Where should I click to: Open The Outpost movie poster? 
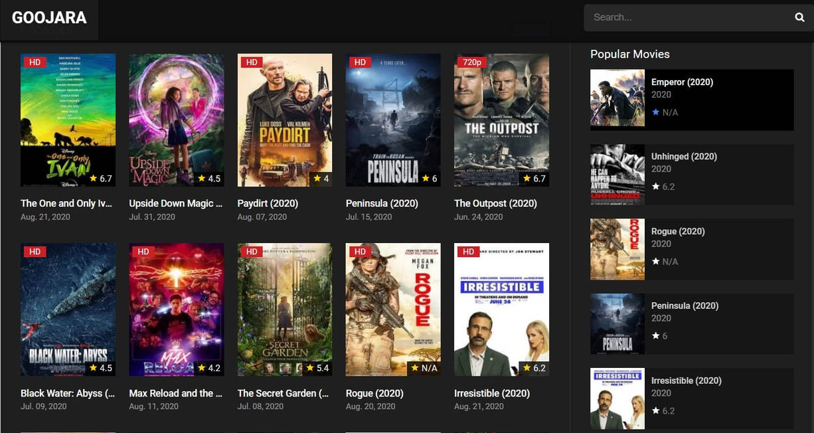(x=501, y=120)
